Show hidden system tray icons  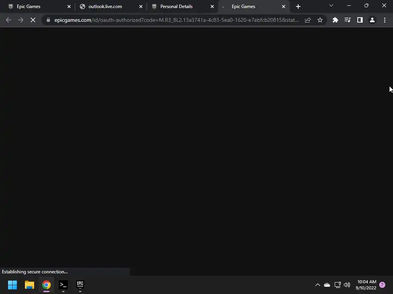point(317,285)
